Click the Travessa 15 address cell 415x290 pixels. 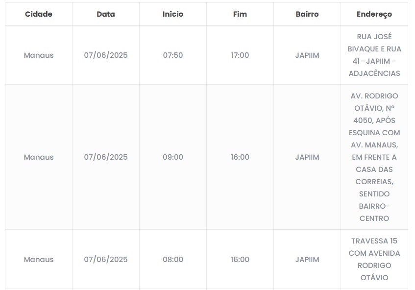tap(374, 260)
